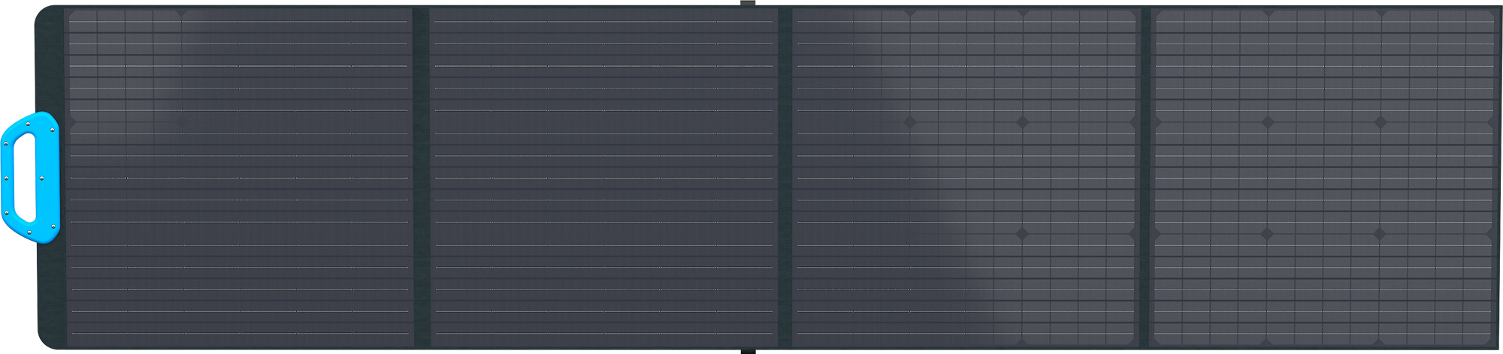This screenshot has height=354, width=1503.
Task: Click fold seam between third and fourth panels
Action: pos(1145,177)
